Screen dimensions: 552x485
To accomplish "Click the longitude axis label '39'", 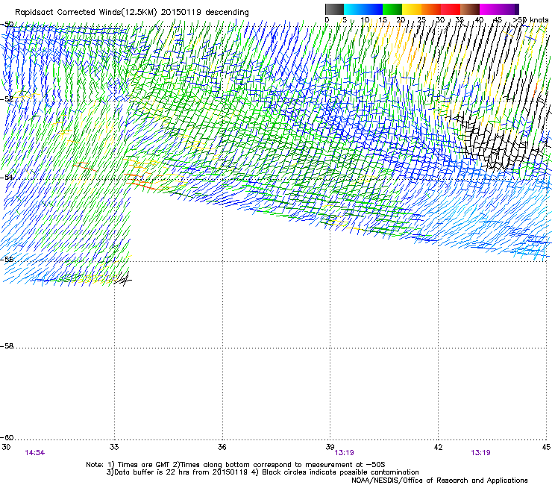I will 330,447.
